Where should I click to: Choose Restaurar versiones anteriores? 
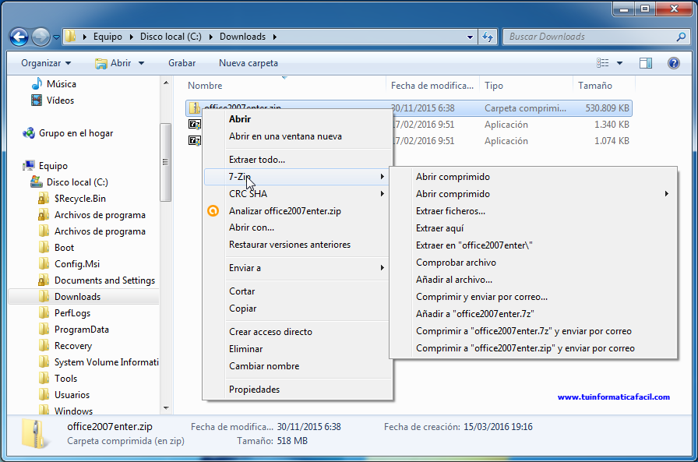pos(298,245)
